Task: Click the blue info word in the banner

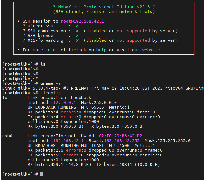Action: [x=51, y=50]
